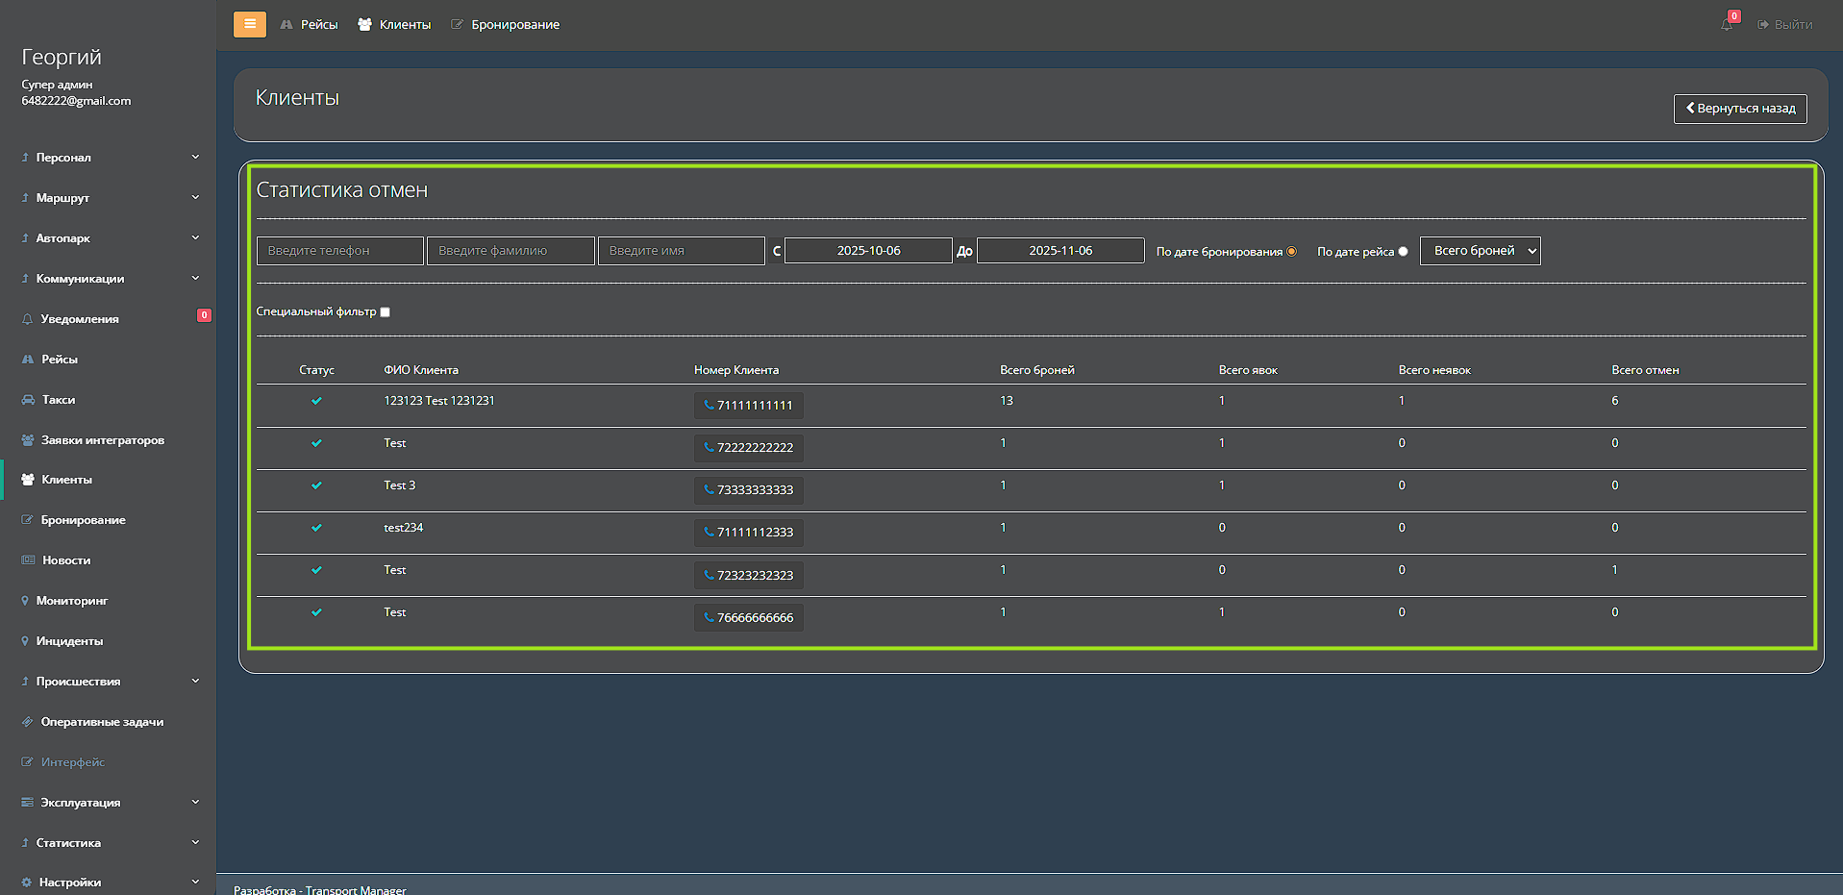Click the Мониторинг map pin icon
1843x895 pixels.
pyautogui.click(x=25, y=601)
